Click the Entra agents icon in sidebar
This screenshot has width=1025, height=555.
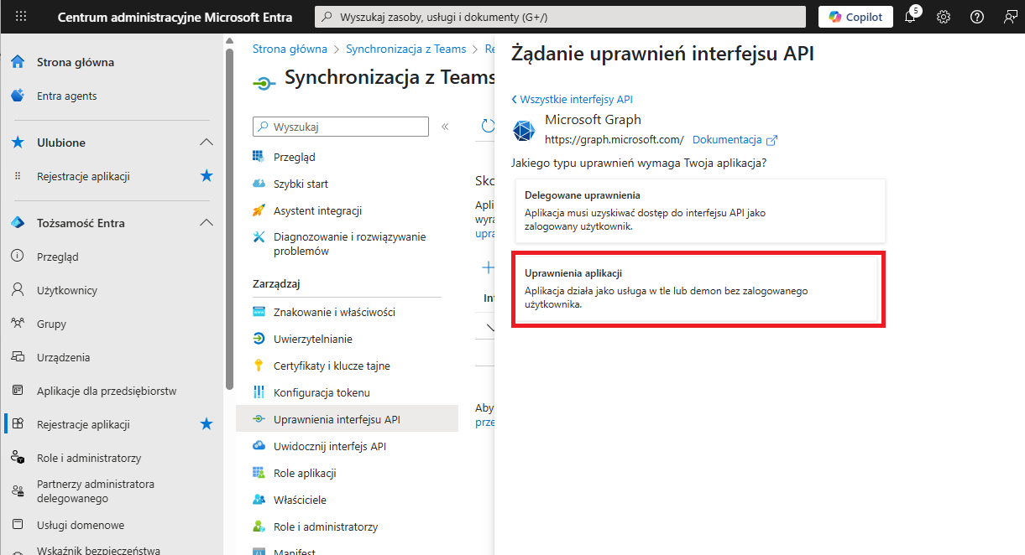click(x=18, y=96)
